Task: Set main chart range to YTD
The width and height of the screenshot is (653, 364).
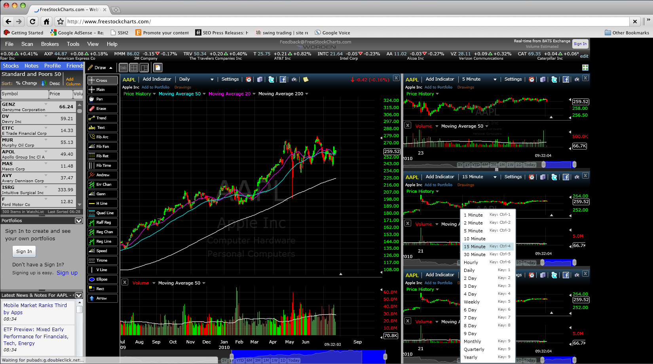Action: click(240, 360)
